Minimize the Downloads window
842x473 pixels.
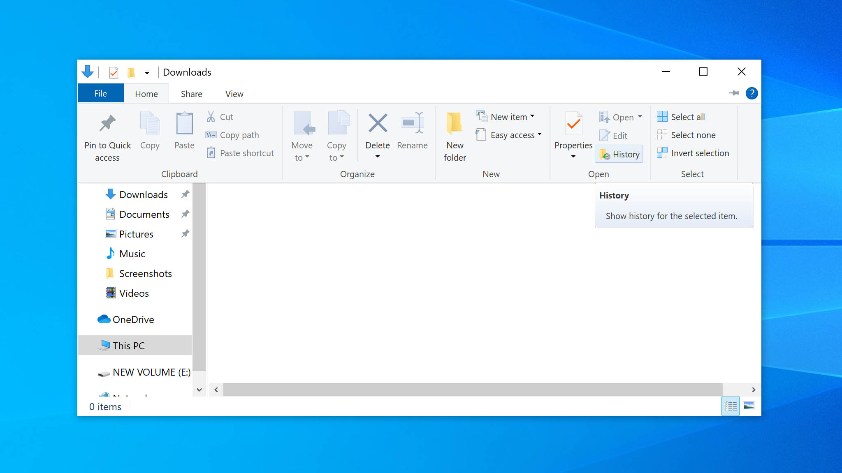coord(666,72)
